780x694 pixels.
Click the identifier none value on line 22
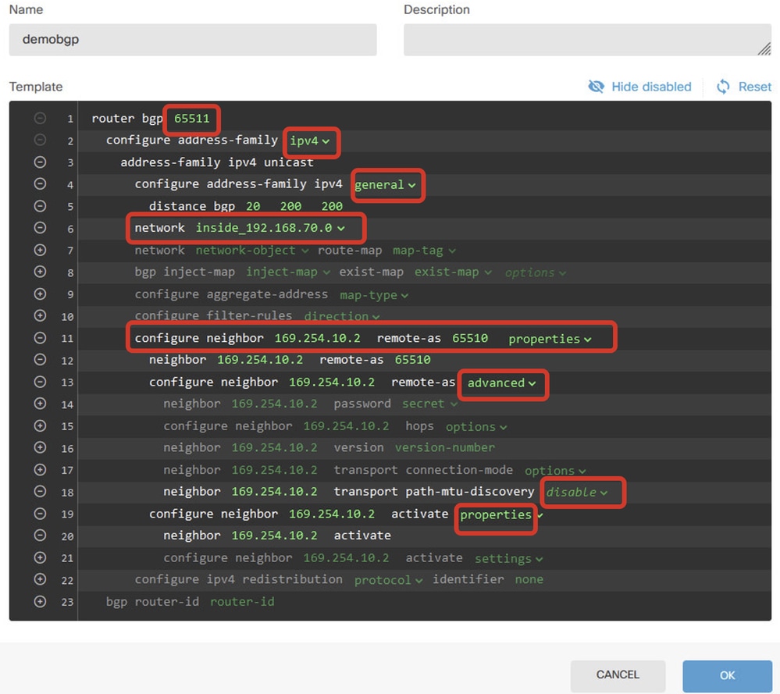[x=529, y=579]
